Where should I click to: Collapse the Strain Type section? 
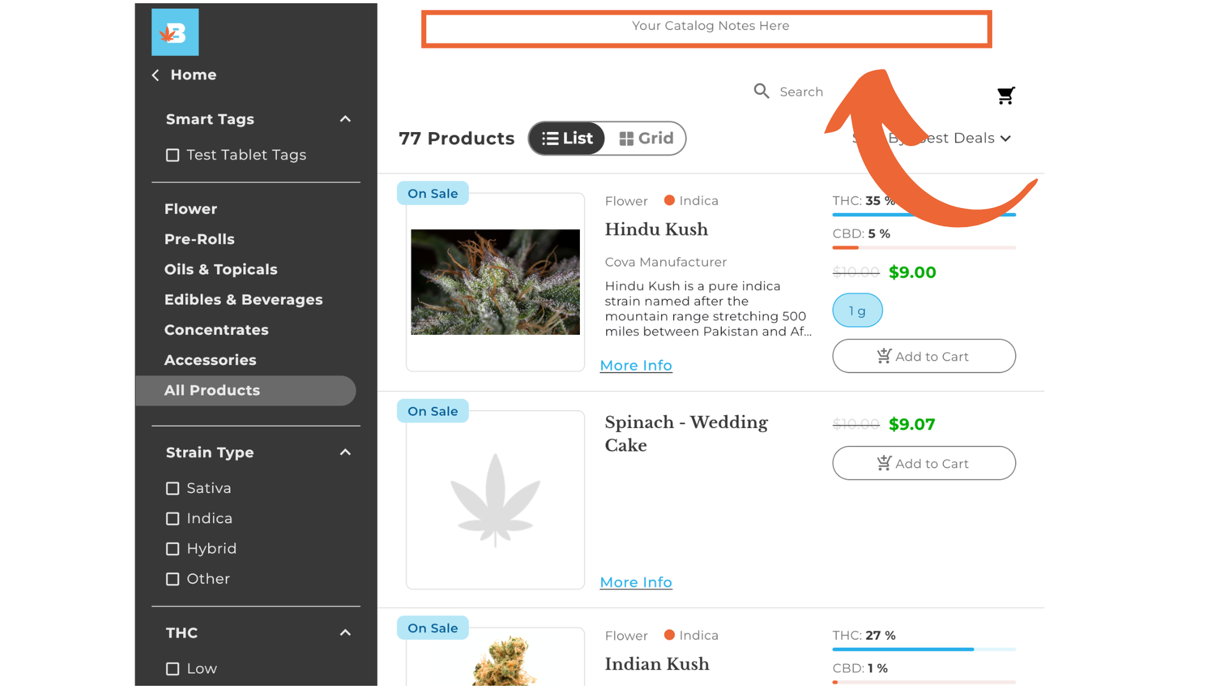click(345, 452)
